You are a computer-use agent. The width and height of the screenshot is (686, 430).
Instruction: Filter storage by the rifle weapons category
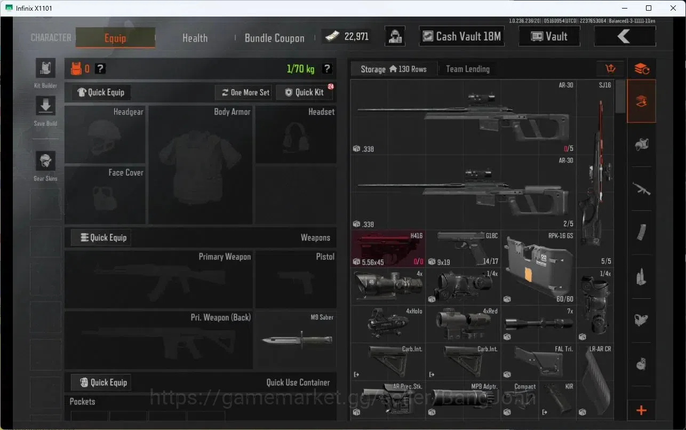point(641,188)
